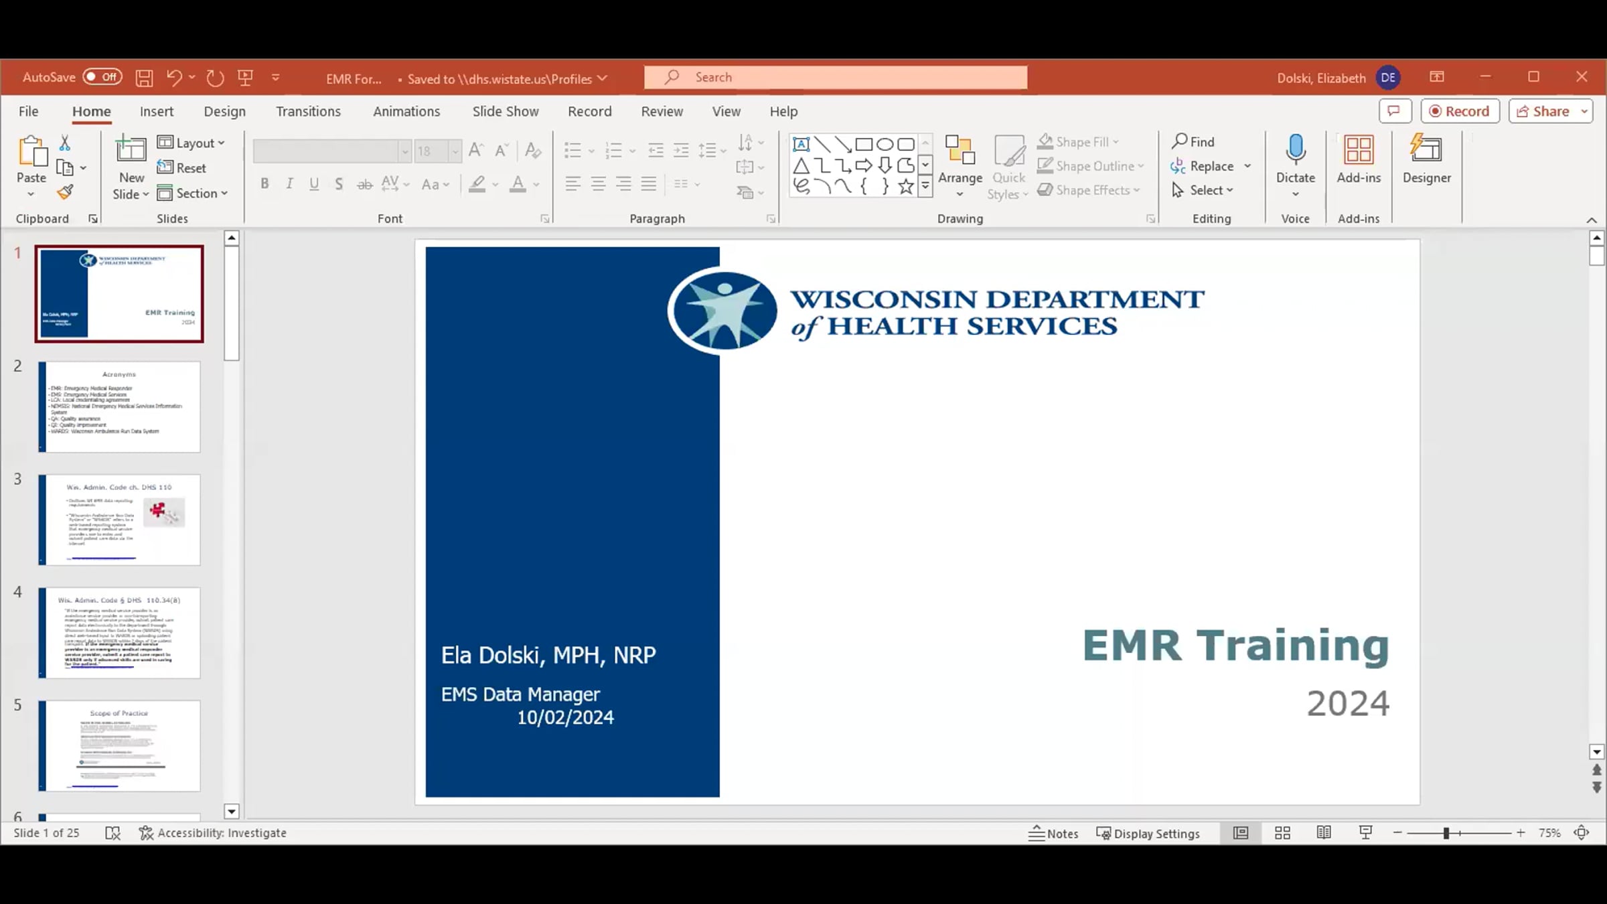Increase font size
Viewport: 1607px width, 904px height.
475,150
